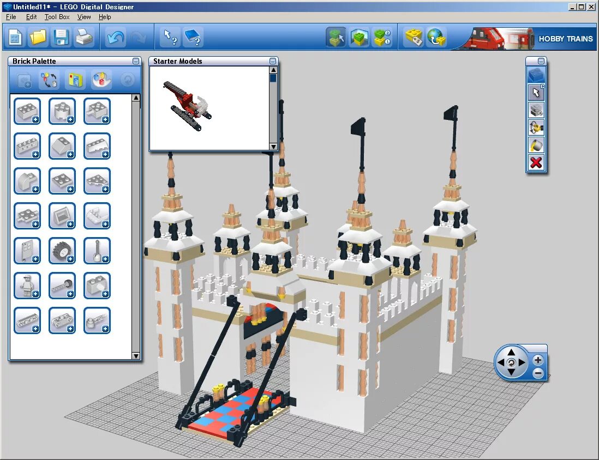Toggle the palette's yellow box filter
The width and height of the screenshot is (599, 460).
(75, 80)
